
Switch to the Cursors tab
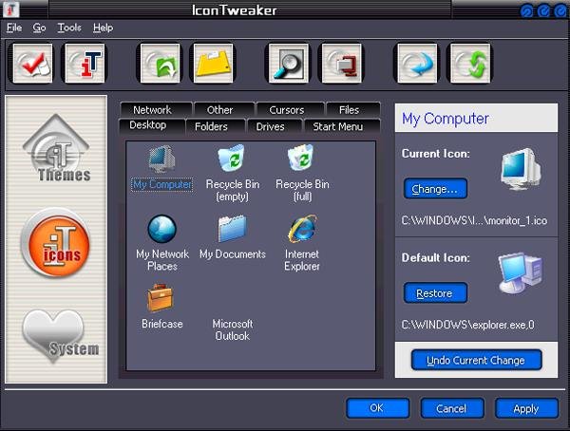287,110
